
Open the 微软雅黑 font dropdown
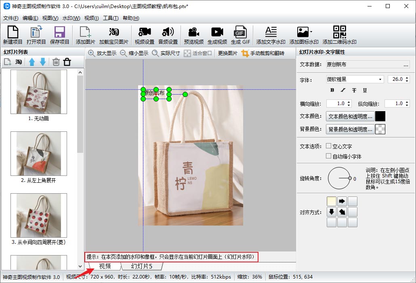click(x=380, y=79)
